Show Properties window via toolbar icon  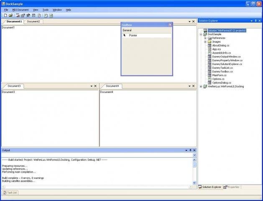click(x=23, y=15)
